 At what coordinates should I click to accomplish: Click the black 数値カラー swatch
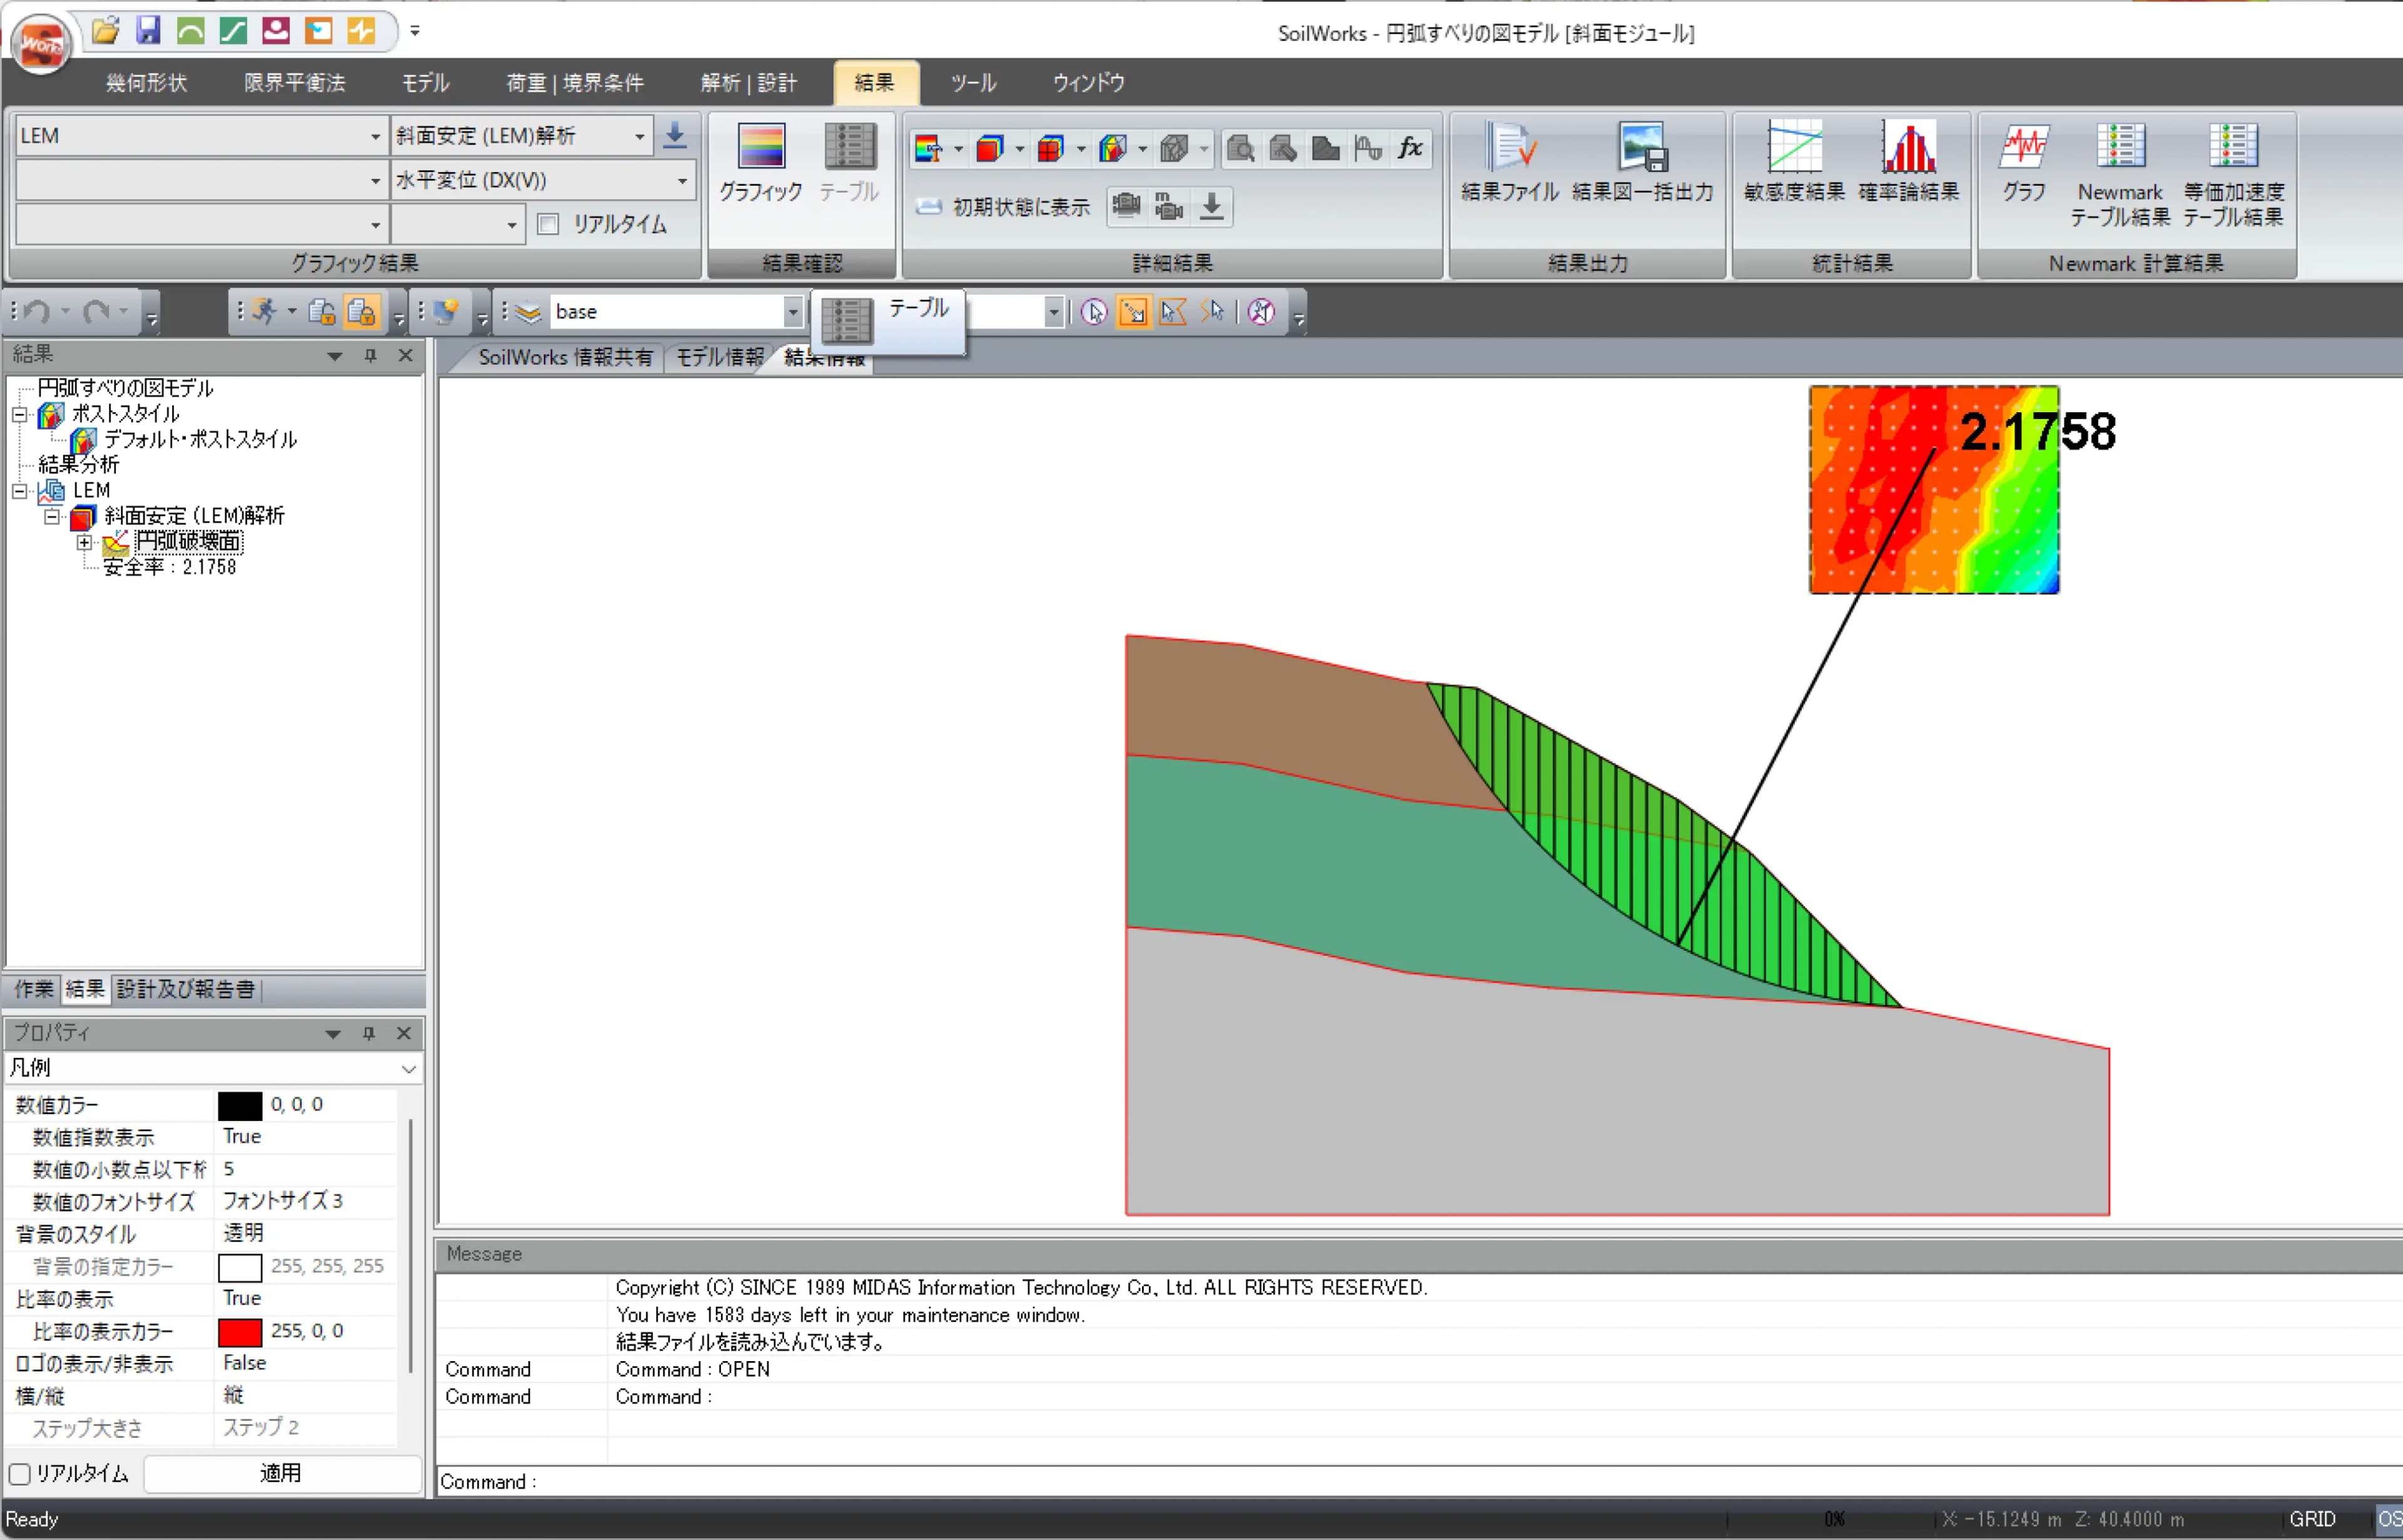[240, 1105]
